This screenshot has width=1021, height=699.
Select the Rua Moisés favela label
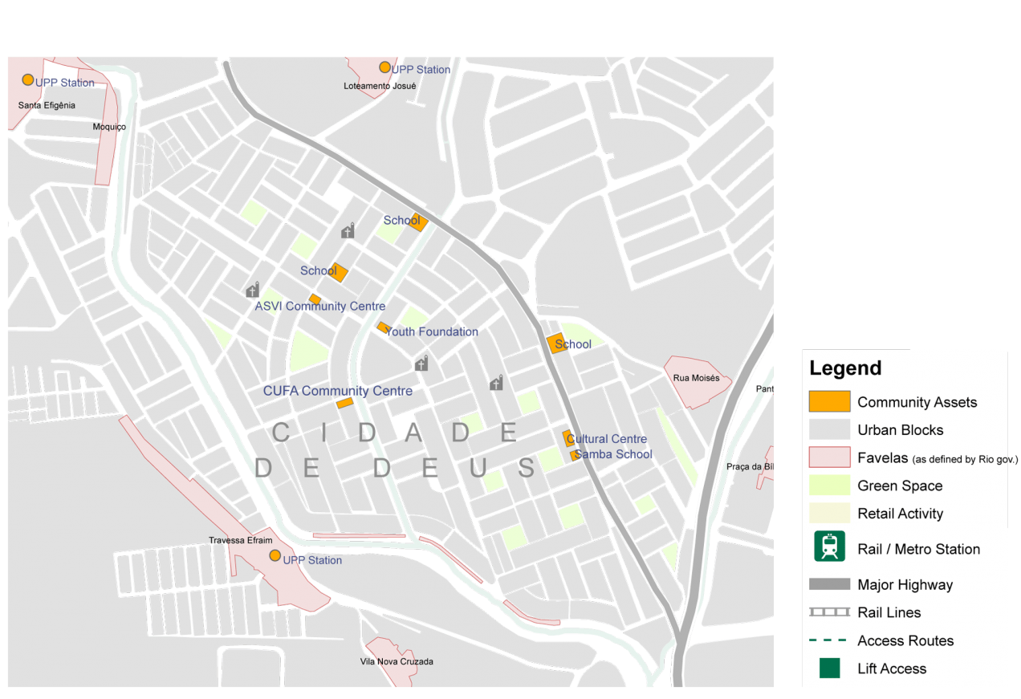click(x=696, y=378)
